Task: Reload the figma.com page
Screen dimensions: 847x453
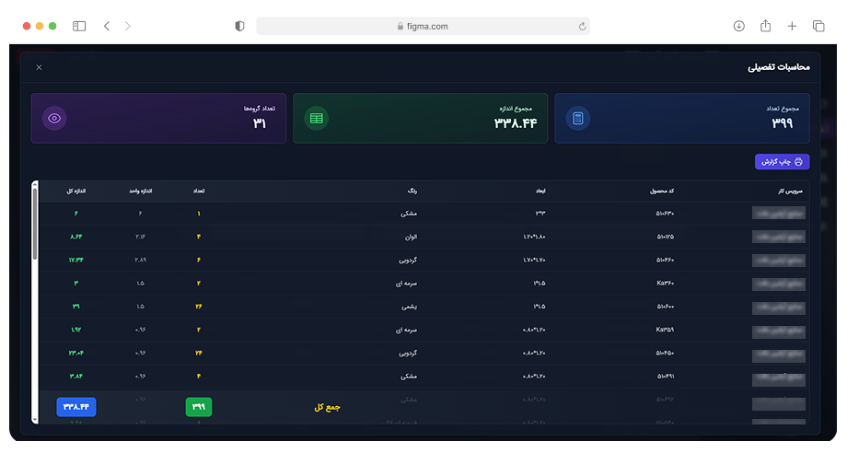Action: (x=582, y=27)
